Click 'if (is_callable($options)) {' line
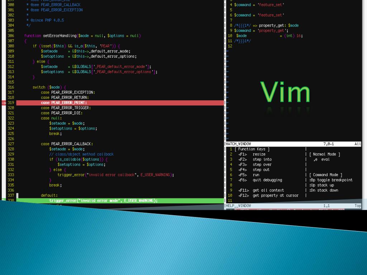 click(x=78, y=159)
